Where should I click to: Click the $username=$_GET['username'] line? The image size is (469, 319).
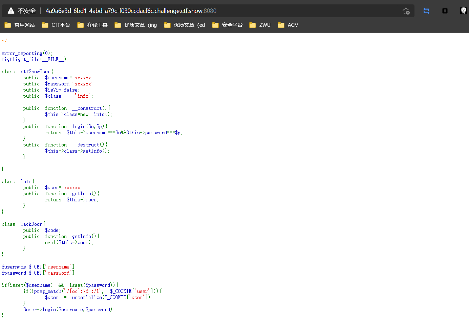(x=39, y=267)
